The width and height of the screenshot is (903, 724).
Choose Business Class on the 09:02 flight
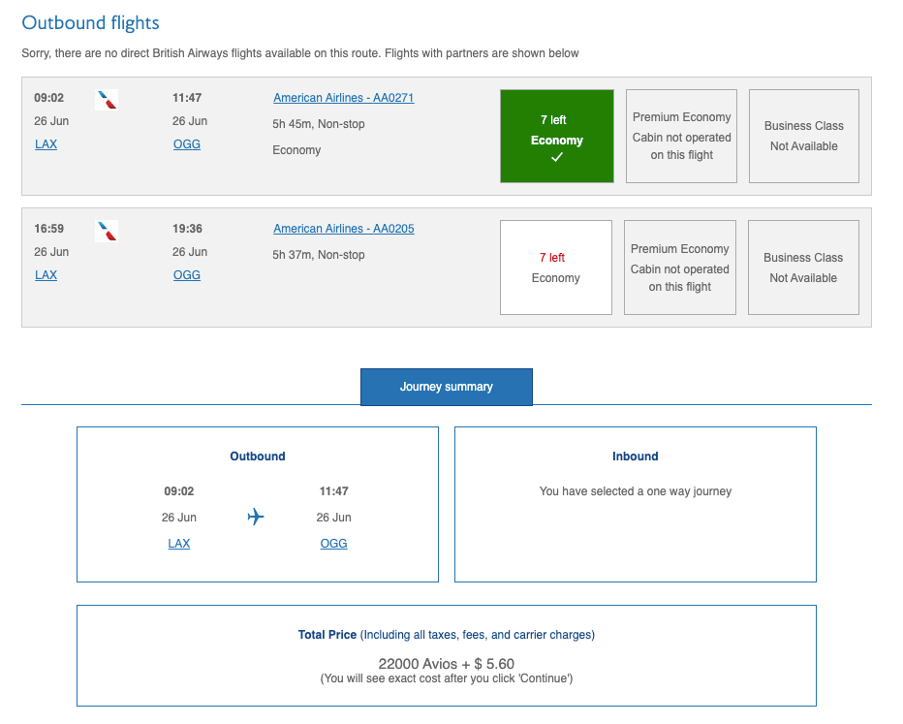point(803,137)
